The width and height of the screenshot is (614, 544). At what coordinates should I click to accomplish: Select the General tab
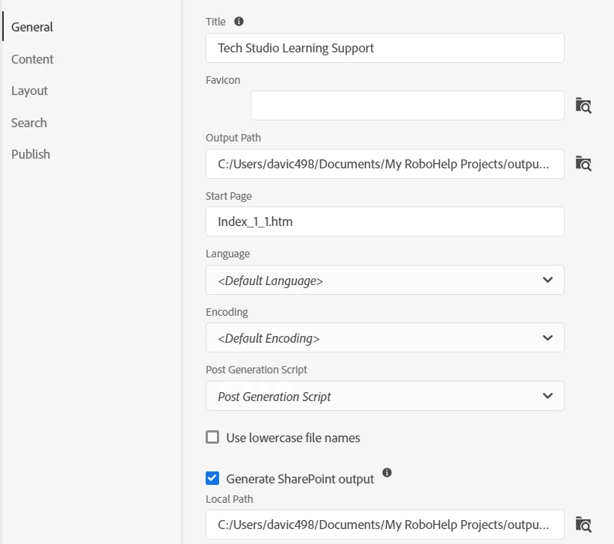click(32, 27)
